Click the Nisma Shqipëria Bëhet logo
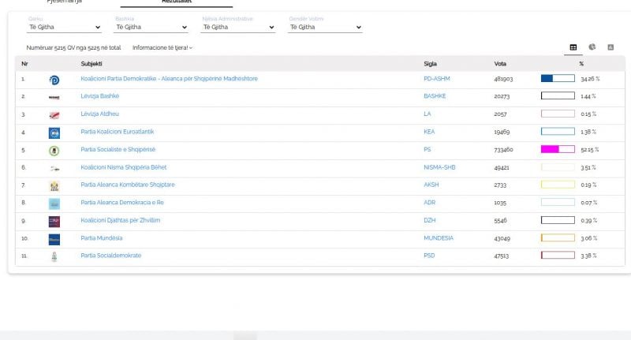The height and width of the screenshot is (340, 631). (x=54, y=169)
